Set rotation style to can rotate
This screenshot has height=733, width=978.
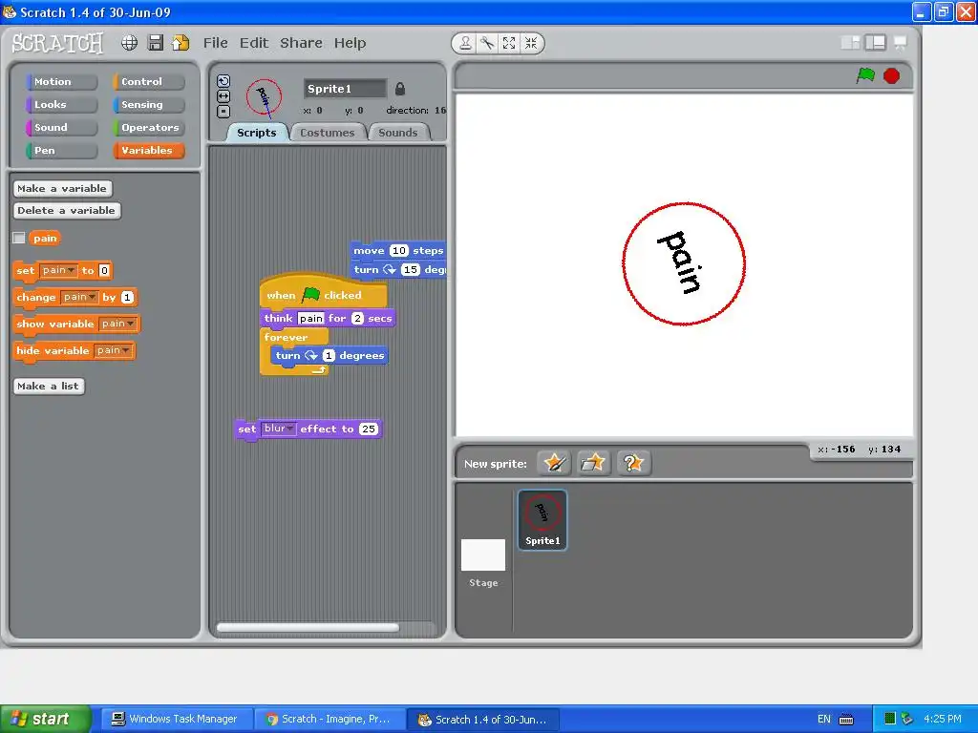click(223, 81)
